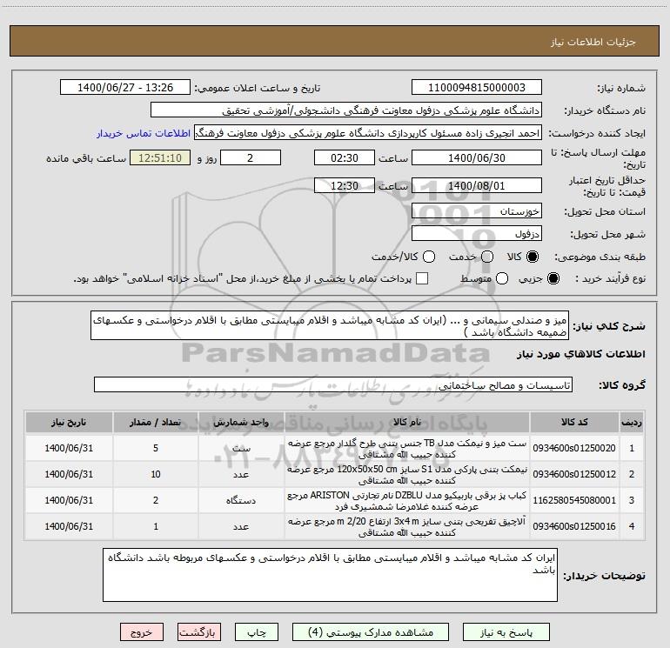
Task: Select the کالا radio button
Action: pos(533,257)
